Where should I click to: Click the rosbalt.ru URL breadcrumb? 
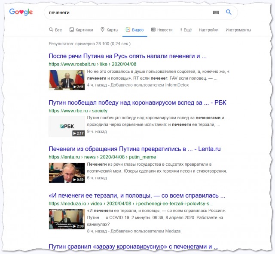pos(92,64)
